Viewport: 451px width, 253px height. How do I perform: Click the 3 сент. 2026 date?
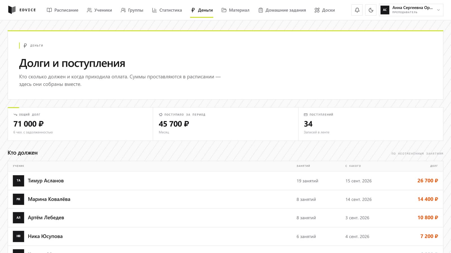357,218
